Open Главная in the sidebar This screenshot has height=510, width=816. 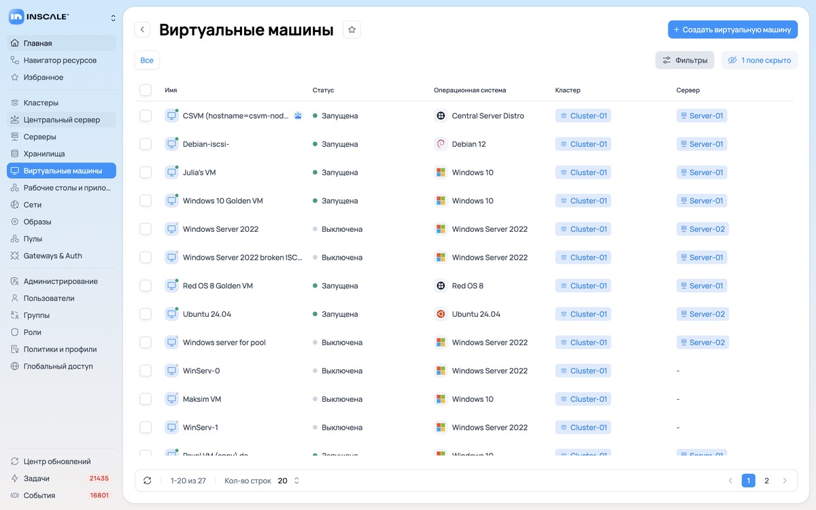(62, 43)
